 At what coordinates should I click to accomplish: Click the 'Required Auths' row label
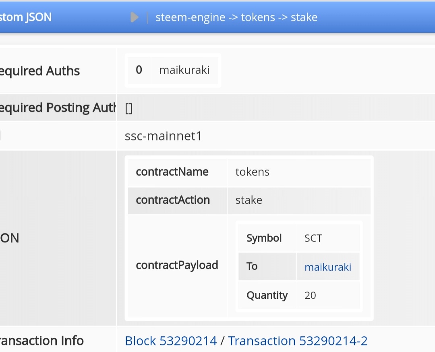(39, 71)
